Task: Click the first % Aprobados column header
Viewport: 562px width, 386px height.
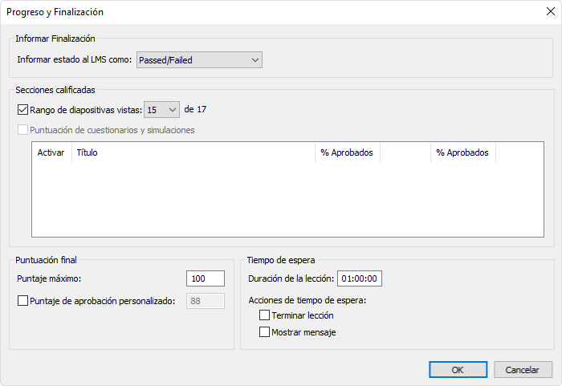Action: pyautogui.click(x=348, y=152)
